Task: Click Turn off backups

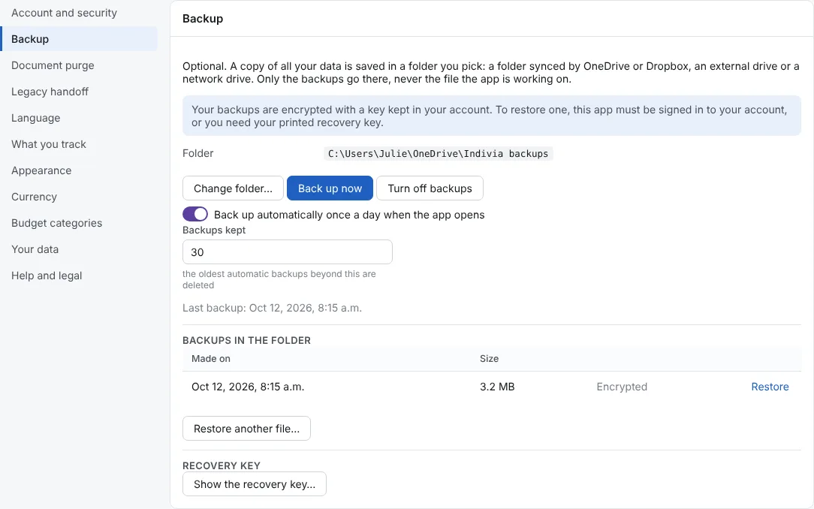Action: coord(430,188)
